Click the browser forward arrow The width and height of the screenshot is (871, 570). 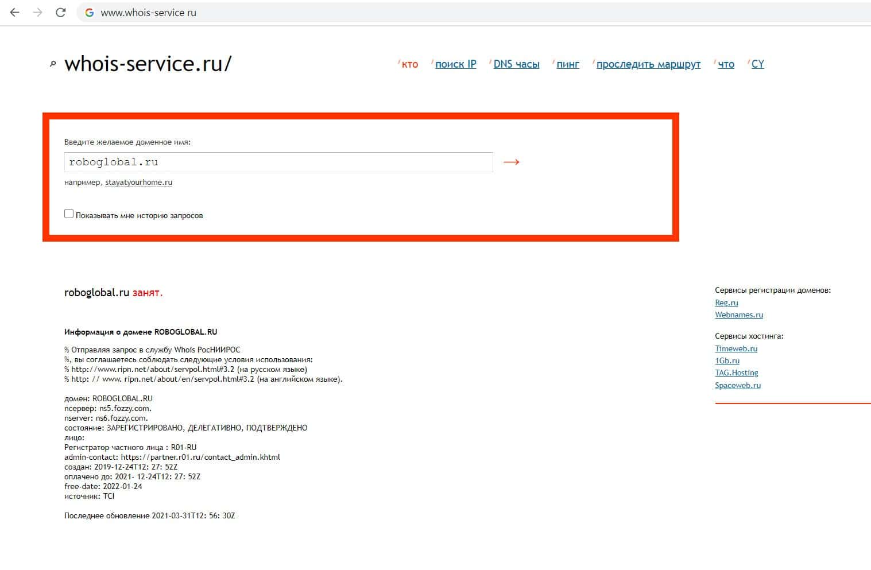38,12
